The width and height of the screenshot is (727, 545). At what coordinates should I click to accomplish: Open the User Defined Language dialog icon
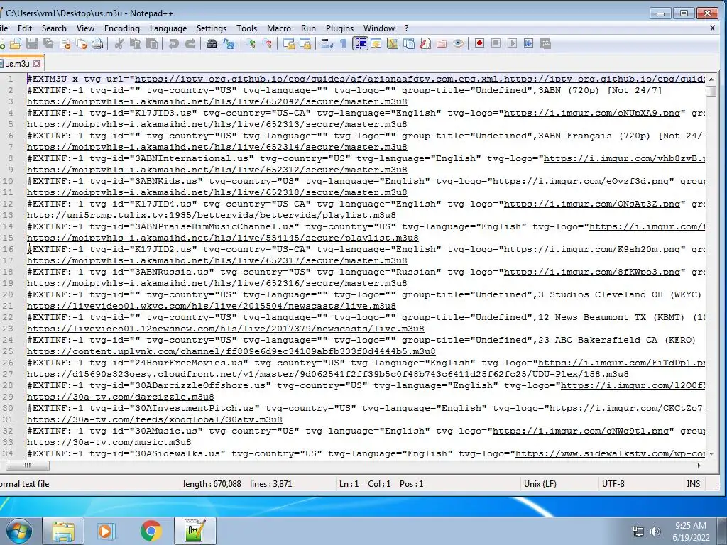tap(376, 43)
